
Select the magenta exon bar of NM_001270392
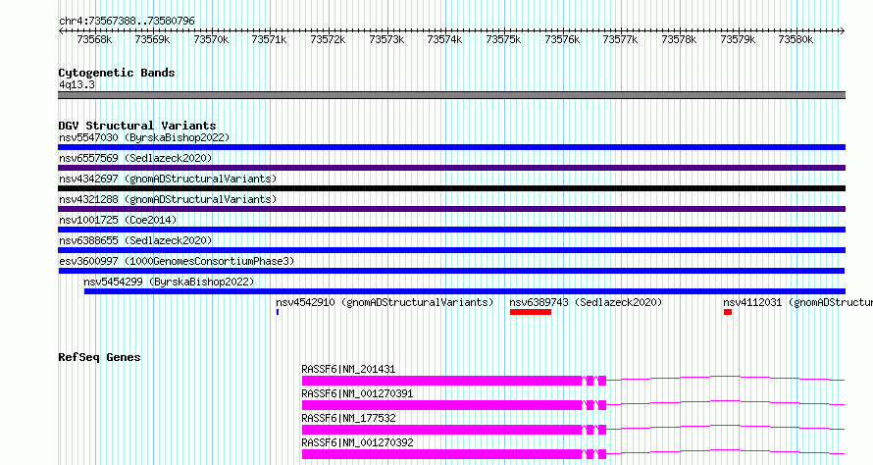pos(441,454)
